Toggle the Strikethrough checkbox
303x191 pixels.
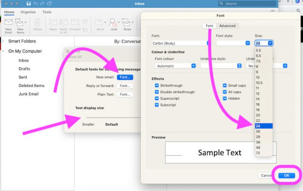point(157,85)
